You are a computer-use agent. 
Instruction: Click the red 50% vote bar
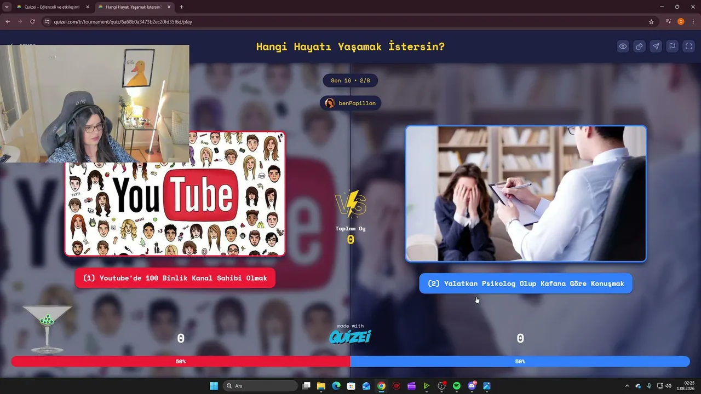[x=181, y=361]
